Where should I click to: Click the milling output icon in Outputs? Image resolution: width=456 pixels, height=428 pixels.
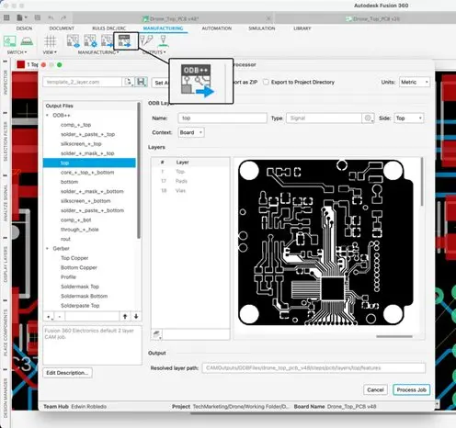[x=164, y=40]
